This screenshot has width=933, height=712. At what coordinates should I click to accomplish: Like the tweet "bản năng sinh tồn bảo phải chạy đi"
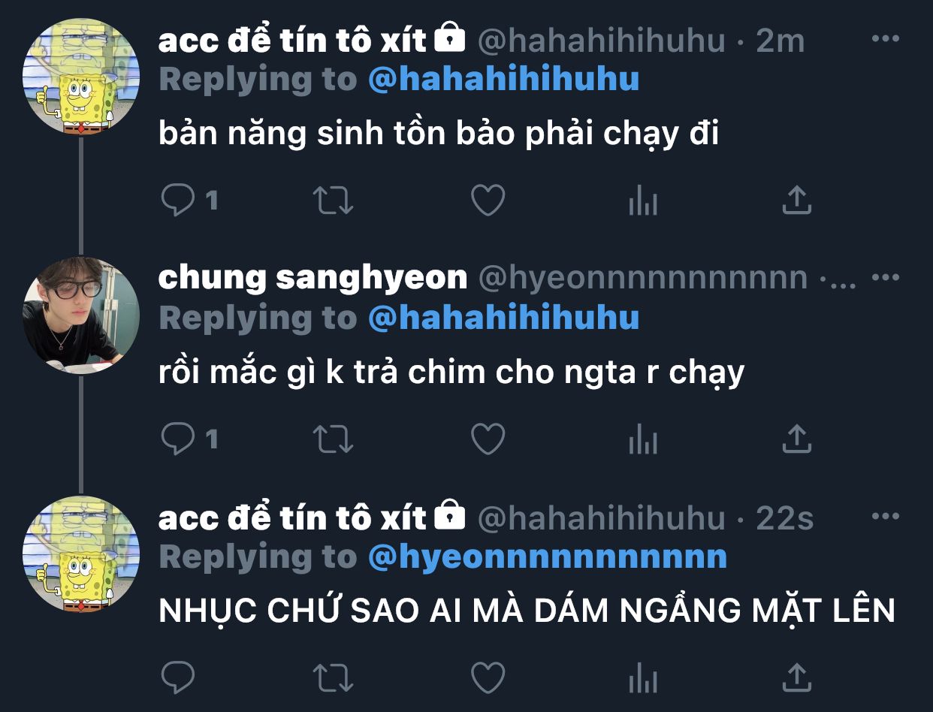488,201
